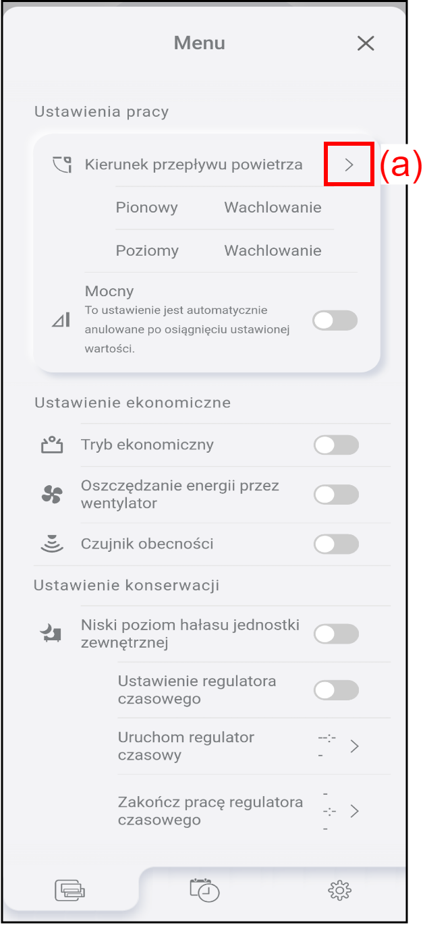This screenshot has height=925, width=425.
Task: Close the Menu panel with X
Action: click(x=365, y=44)
